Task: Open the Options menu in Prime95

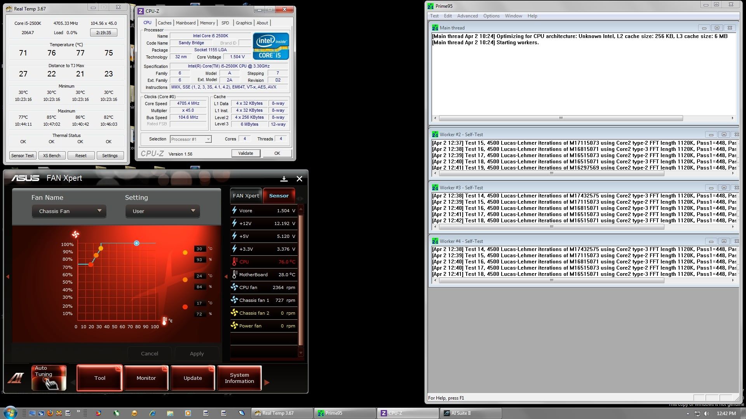Action: (x=492, y=16)
